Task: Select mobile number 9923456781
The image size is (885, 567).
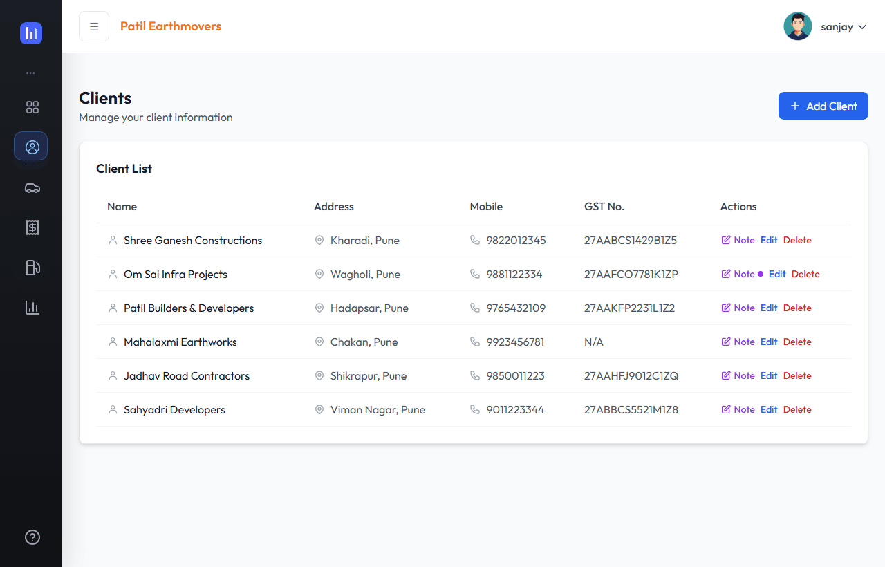Action: coord(515,342)
